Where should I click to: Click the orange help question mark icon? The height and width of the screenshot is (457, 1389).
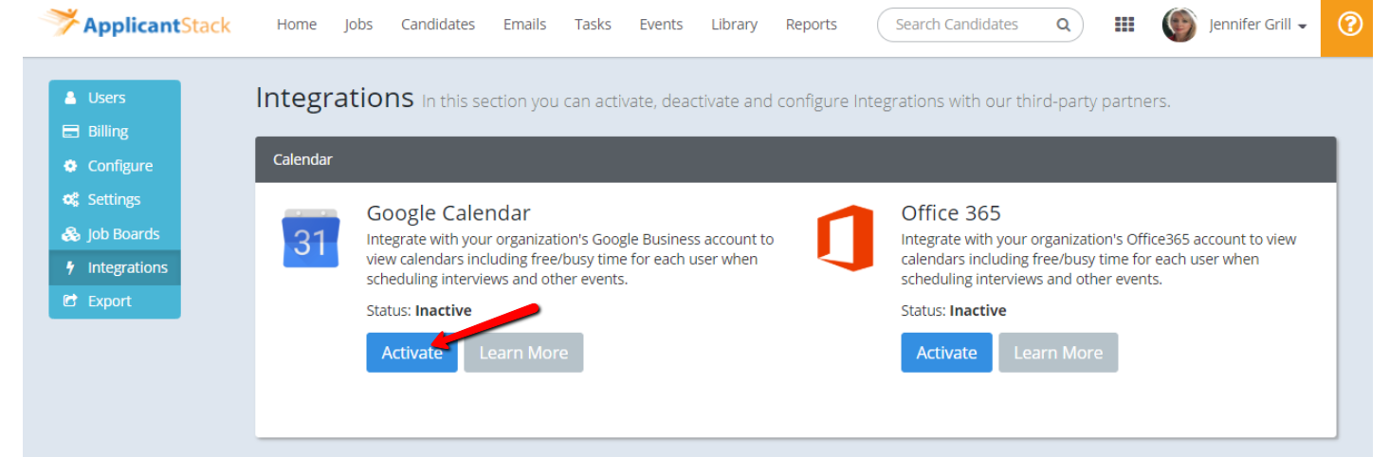(1349, 26)
